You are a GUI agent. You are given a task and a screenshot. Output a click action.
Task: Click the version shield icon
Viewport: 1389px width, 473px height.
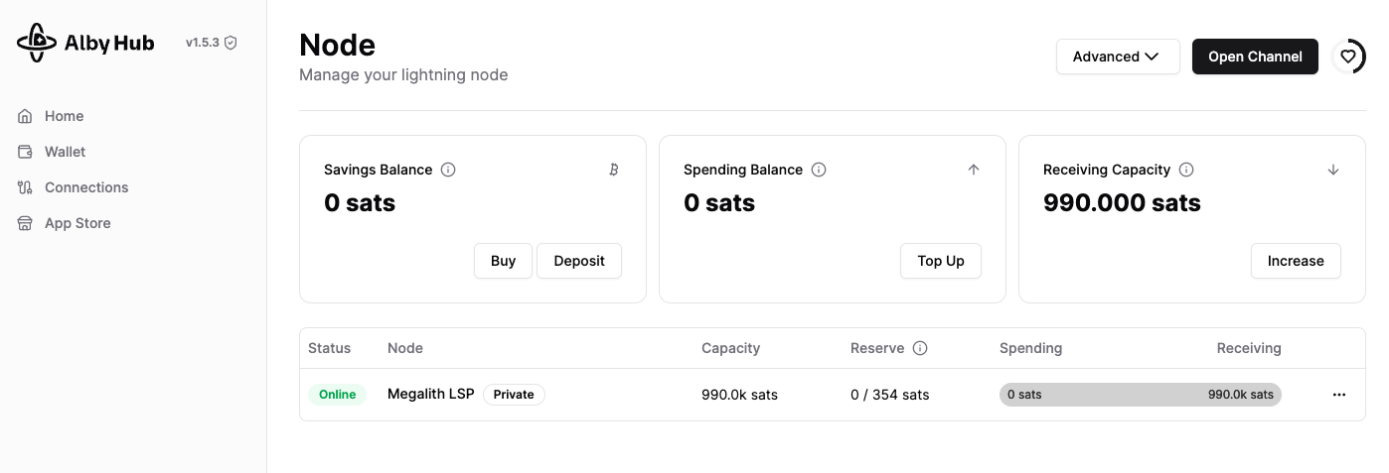[231, 43]
